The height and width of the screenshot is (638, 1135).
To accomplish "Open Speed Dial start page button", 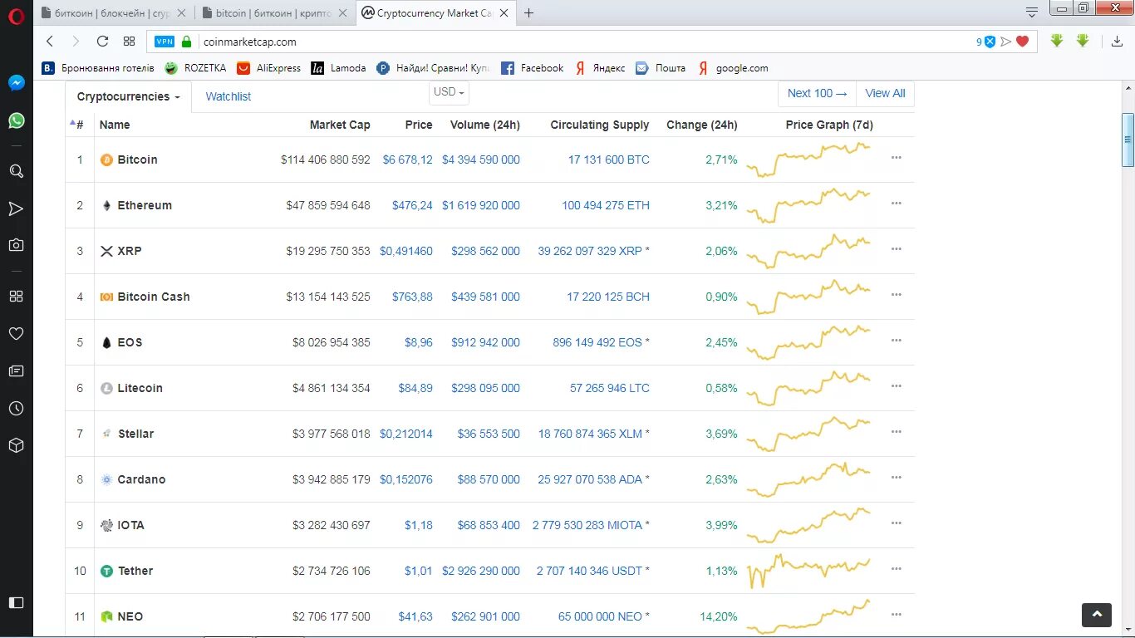I will [x=129, y=42].
